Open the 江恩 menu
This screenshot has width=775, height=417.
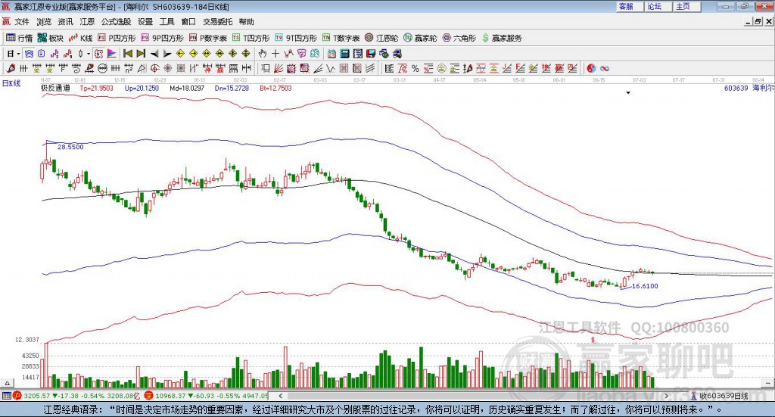(88, 22)
